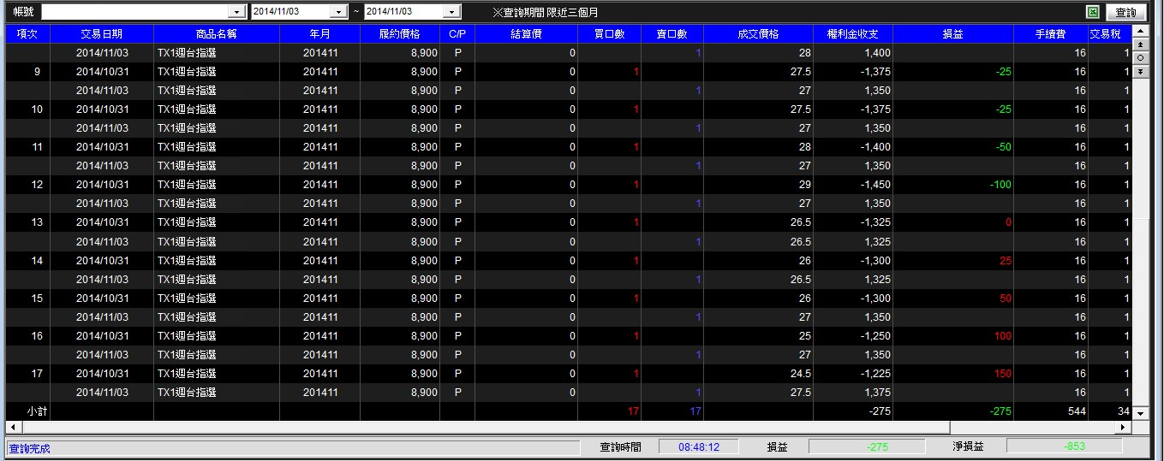Click the 賣口數 column header

tap(672, 34)
